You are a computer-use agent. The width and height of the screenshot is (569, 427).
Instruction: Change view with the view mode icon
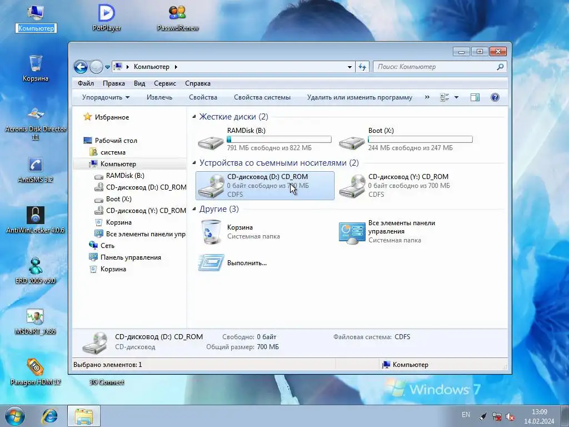(x=445, y=97)
